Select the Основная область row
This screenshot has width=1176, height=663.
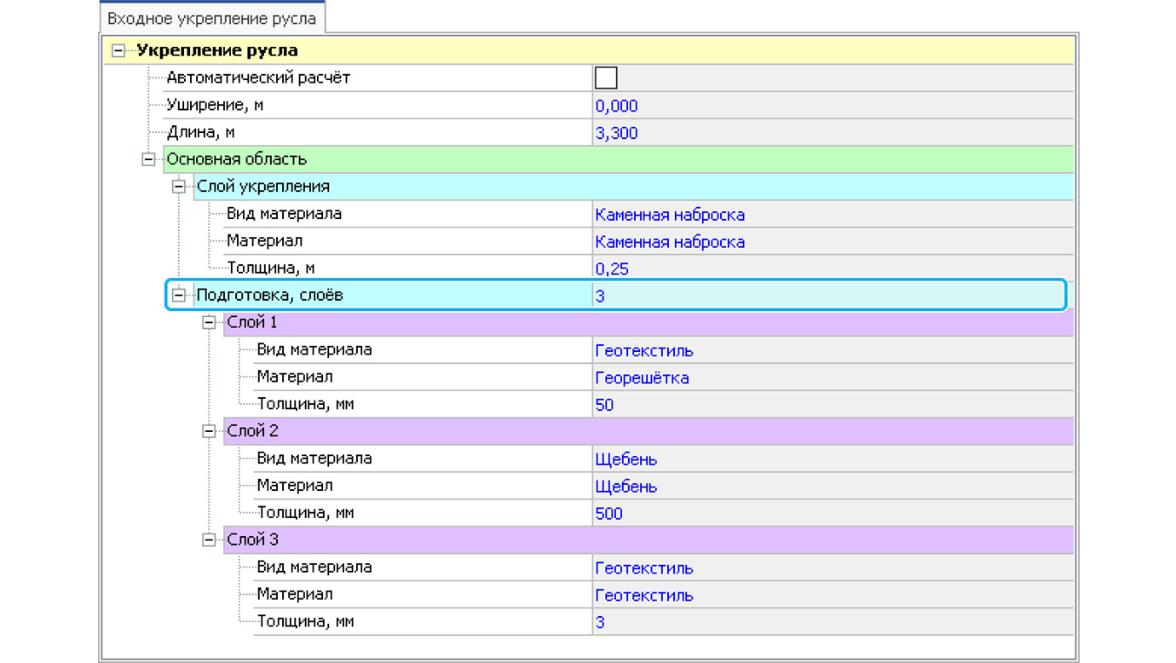tap(618, 159)
